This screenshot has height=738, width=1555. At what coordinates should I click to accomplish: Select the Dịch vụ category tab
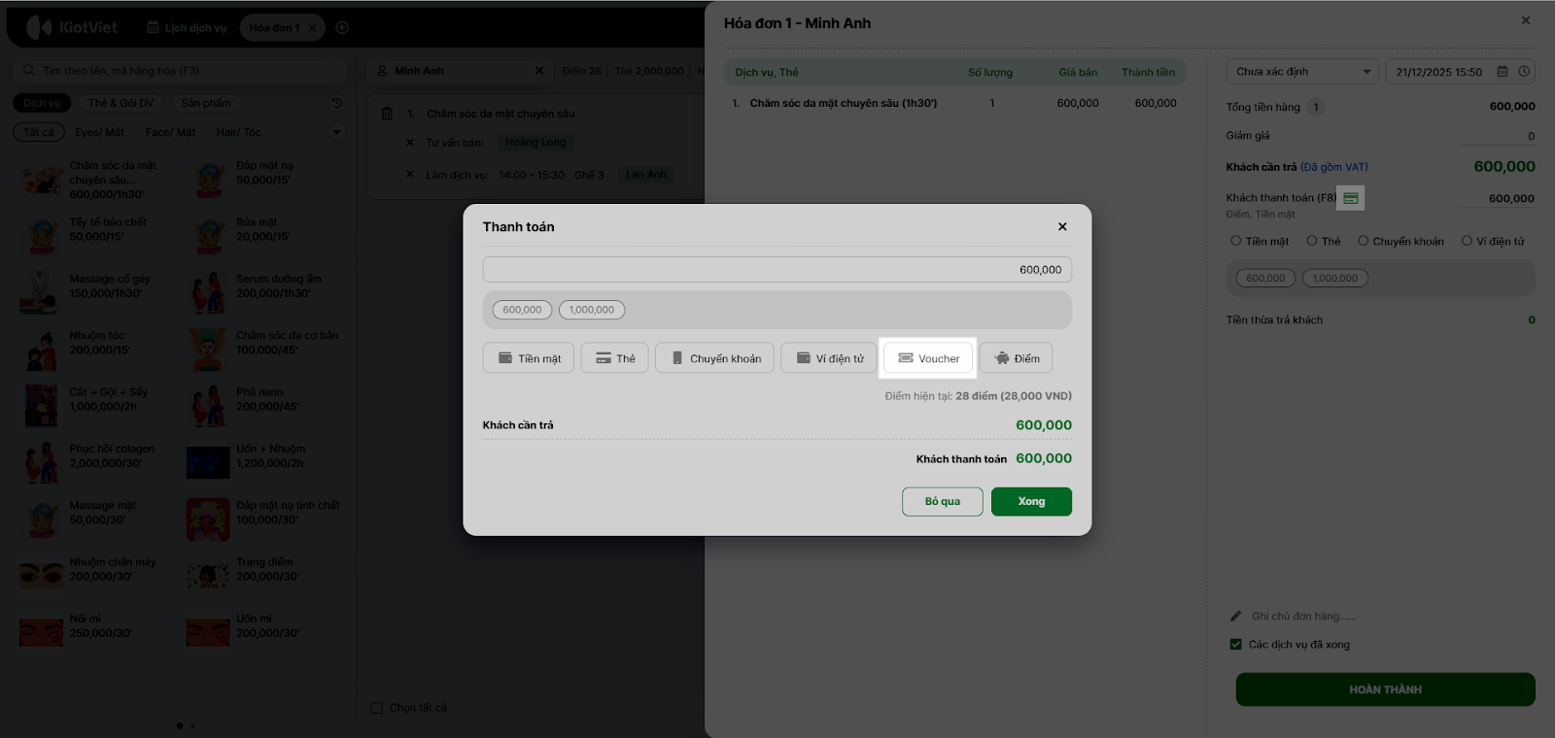point(42,103)
